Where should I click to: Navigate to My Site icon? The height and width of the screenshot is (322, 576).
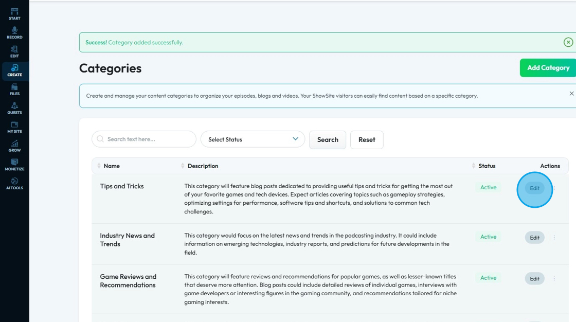[x=14, y=127]
